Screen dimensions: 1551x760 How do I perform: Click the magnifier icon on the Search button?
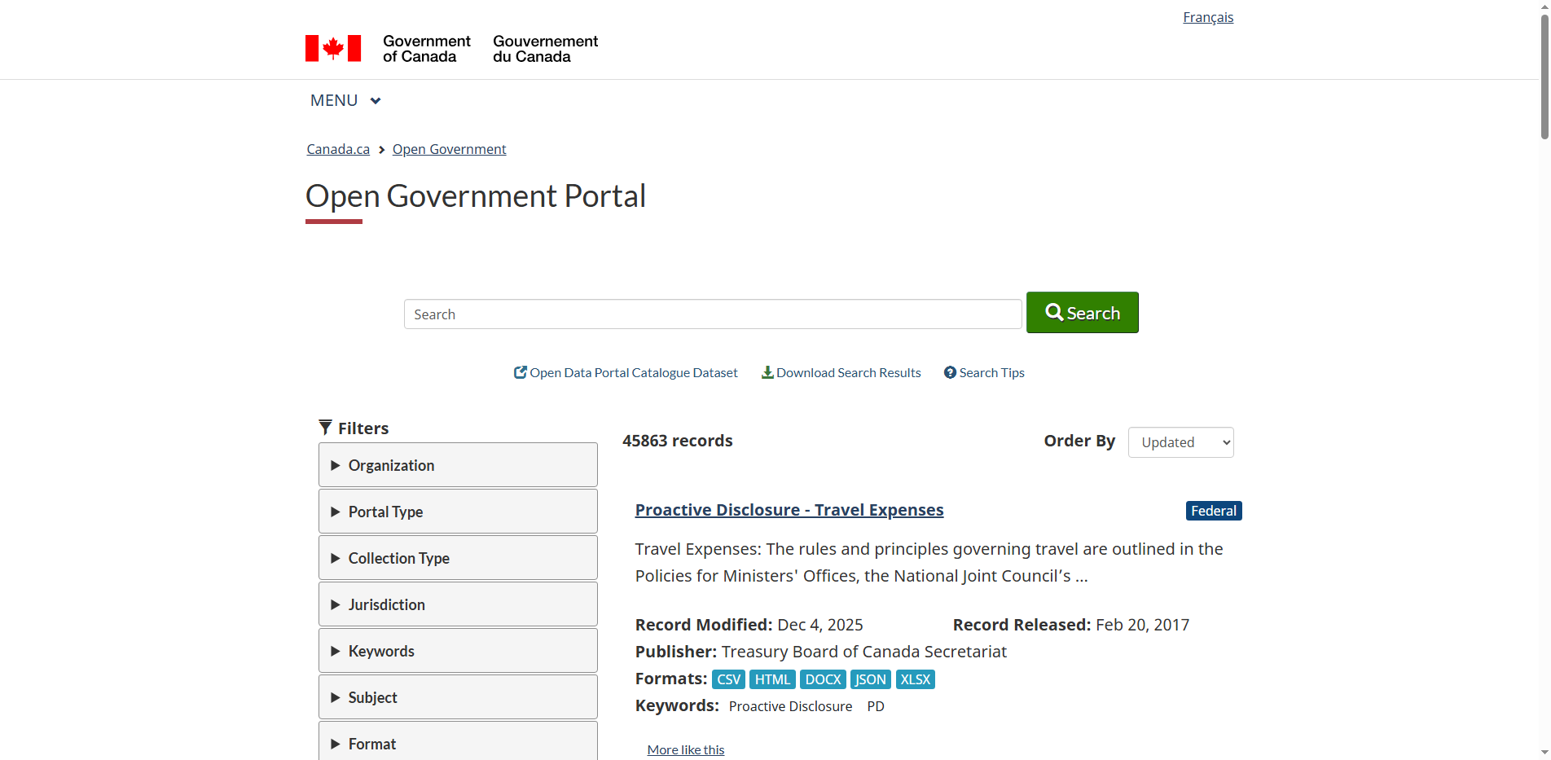pyautogui.click(x=1055, y=312)
